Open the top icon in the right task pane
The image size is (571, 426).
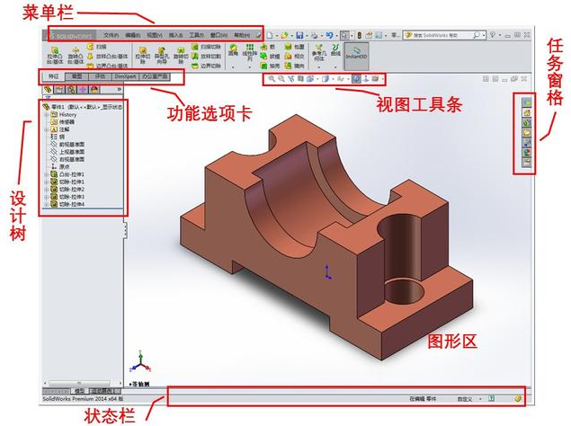527,102
